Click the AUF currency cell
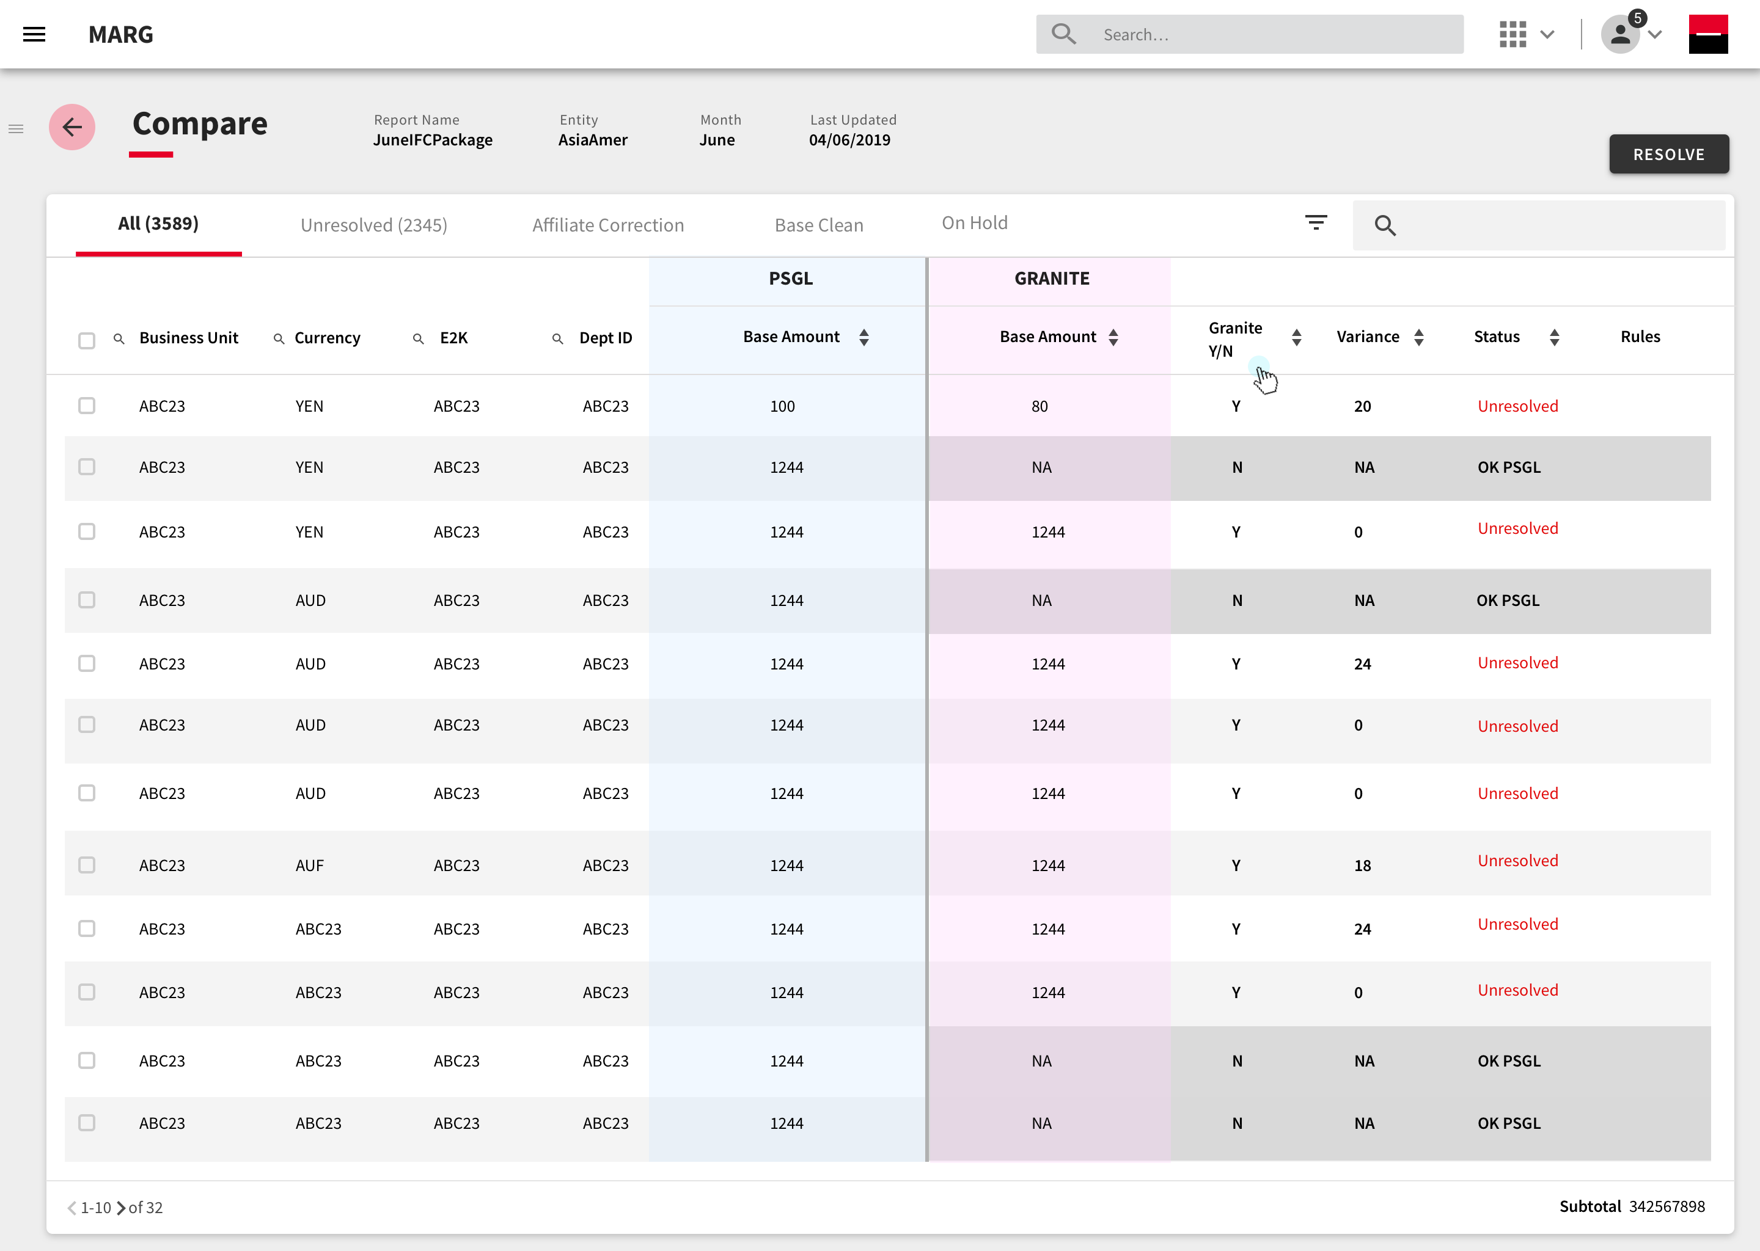 (309, 865)
